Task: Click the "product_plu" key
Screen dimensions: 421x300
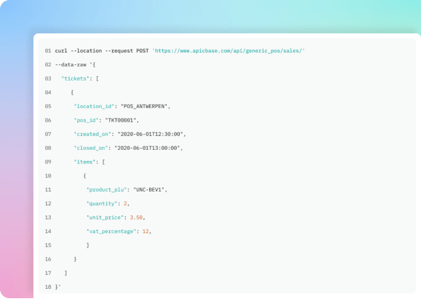Action: click(106, 190)
